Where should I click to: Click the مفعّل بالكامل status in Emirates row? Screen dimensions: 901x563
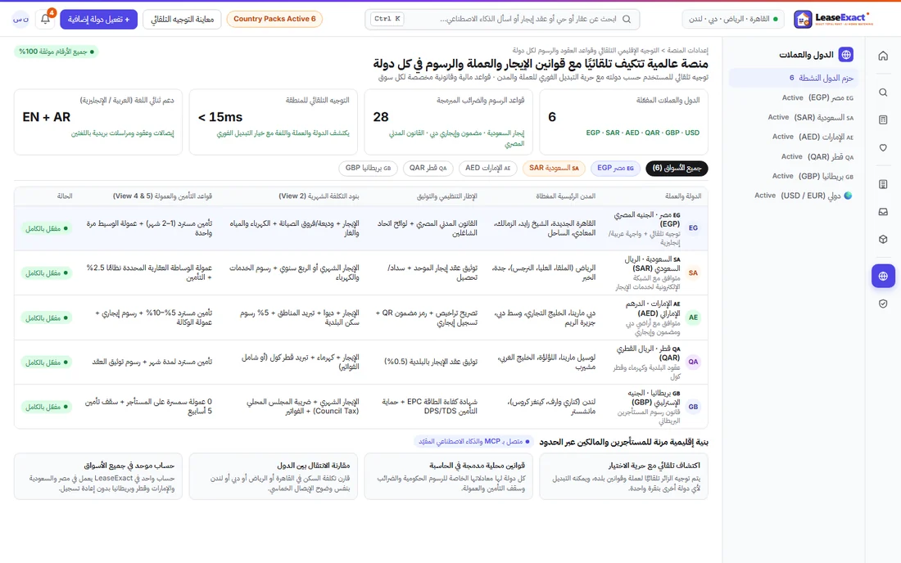coord(46,318)
